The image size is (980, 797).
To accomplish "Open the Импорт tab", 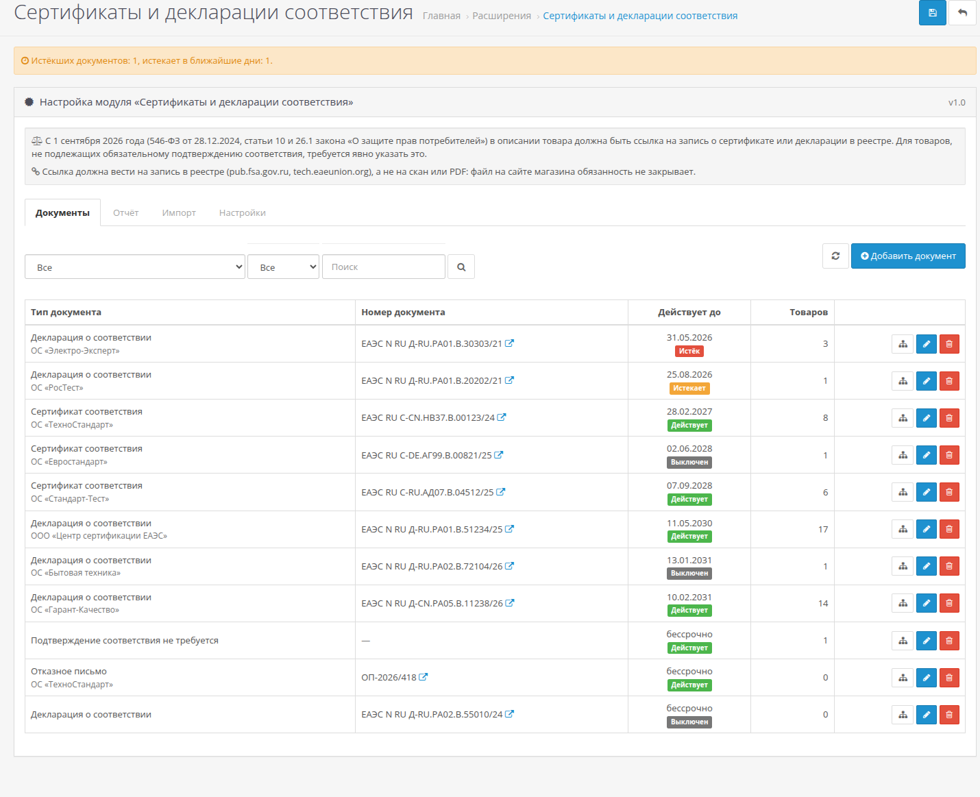I will [x=179, y=212].
